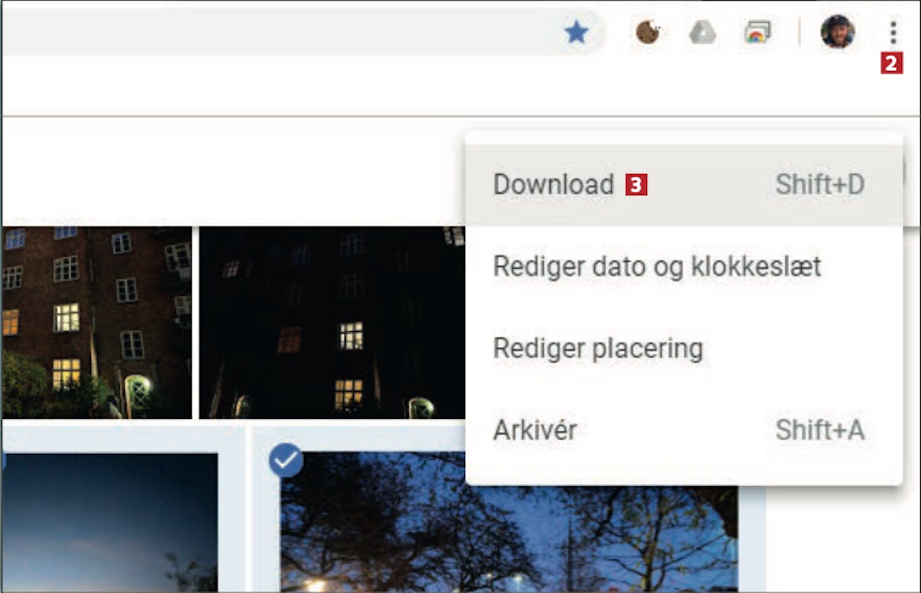921x593 pixels.
Task: Select Rediger dato og klokkeslæt
Action: point(683,266)
